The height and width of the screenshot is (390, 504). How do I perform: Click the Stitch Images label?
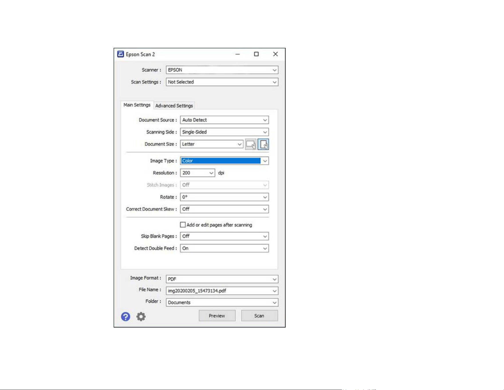coord(162,185)
